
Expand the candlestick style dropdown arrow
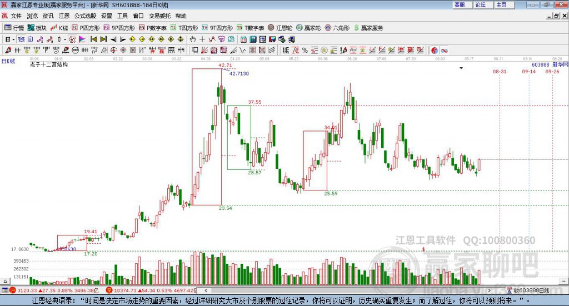65,39
